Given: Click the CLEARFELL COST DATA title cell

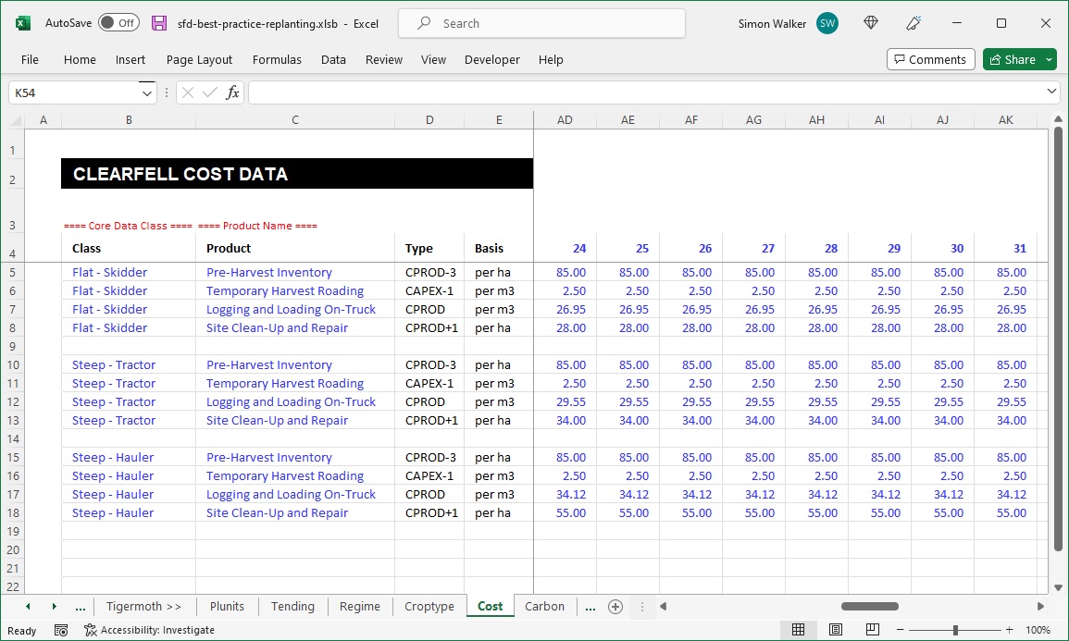Looking at the screenshot, I should (x=297, y=174).
